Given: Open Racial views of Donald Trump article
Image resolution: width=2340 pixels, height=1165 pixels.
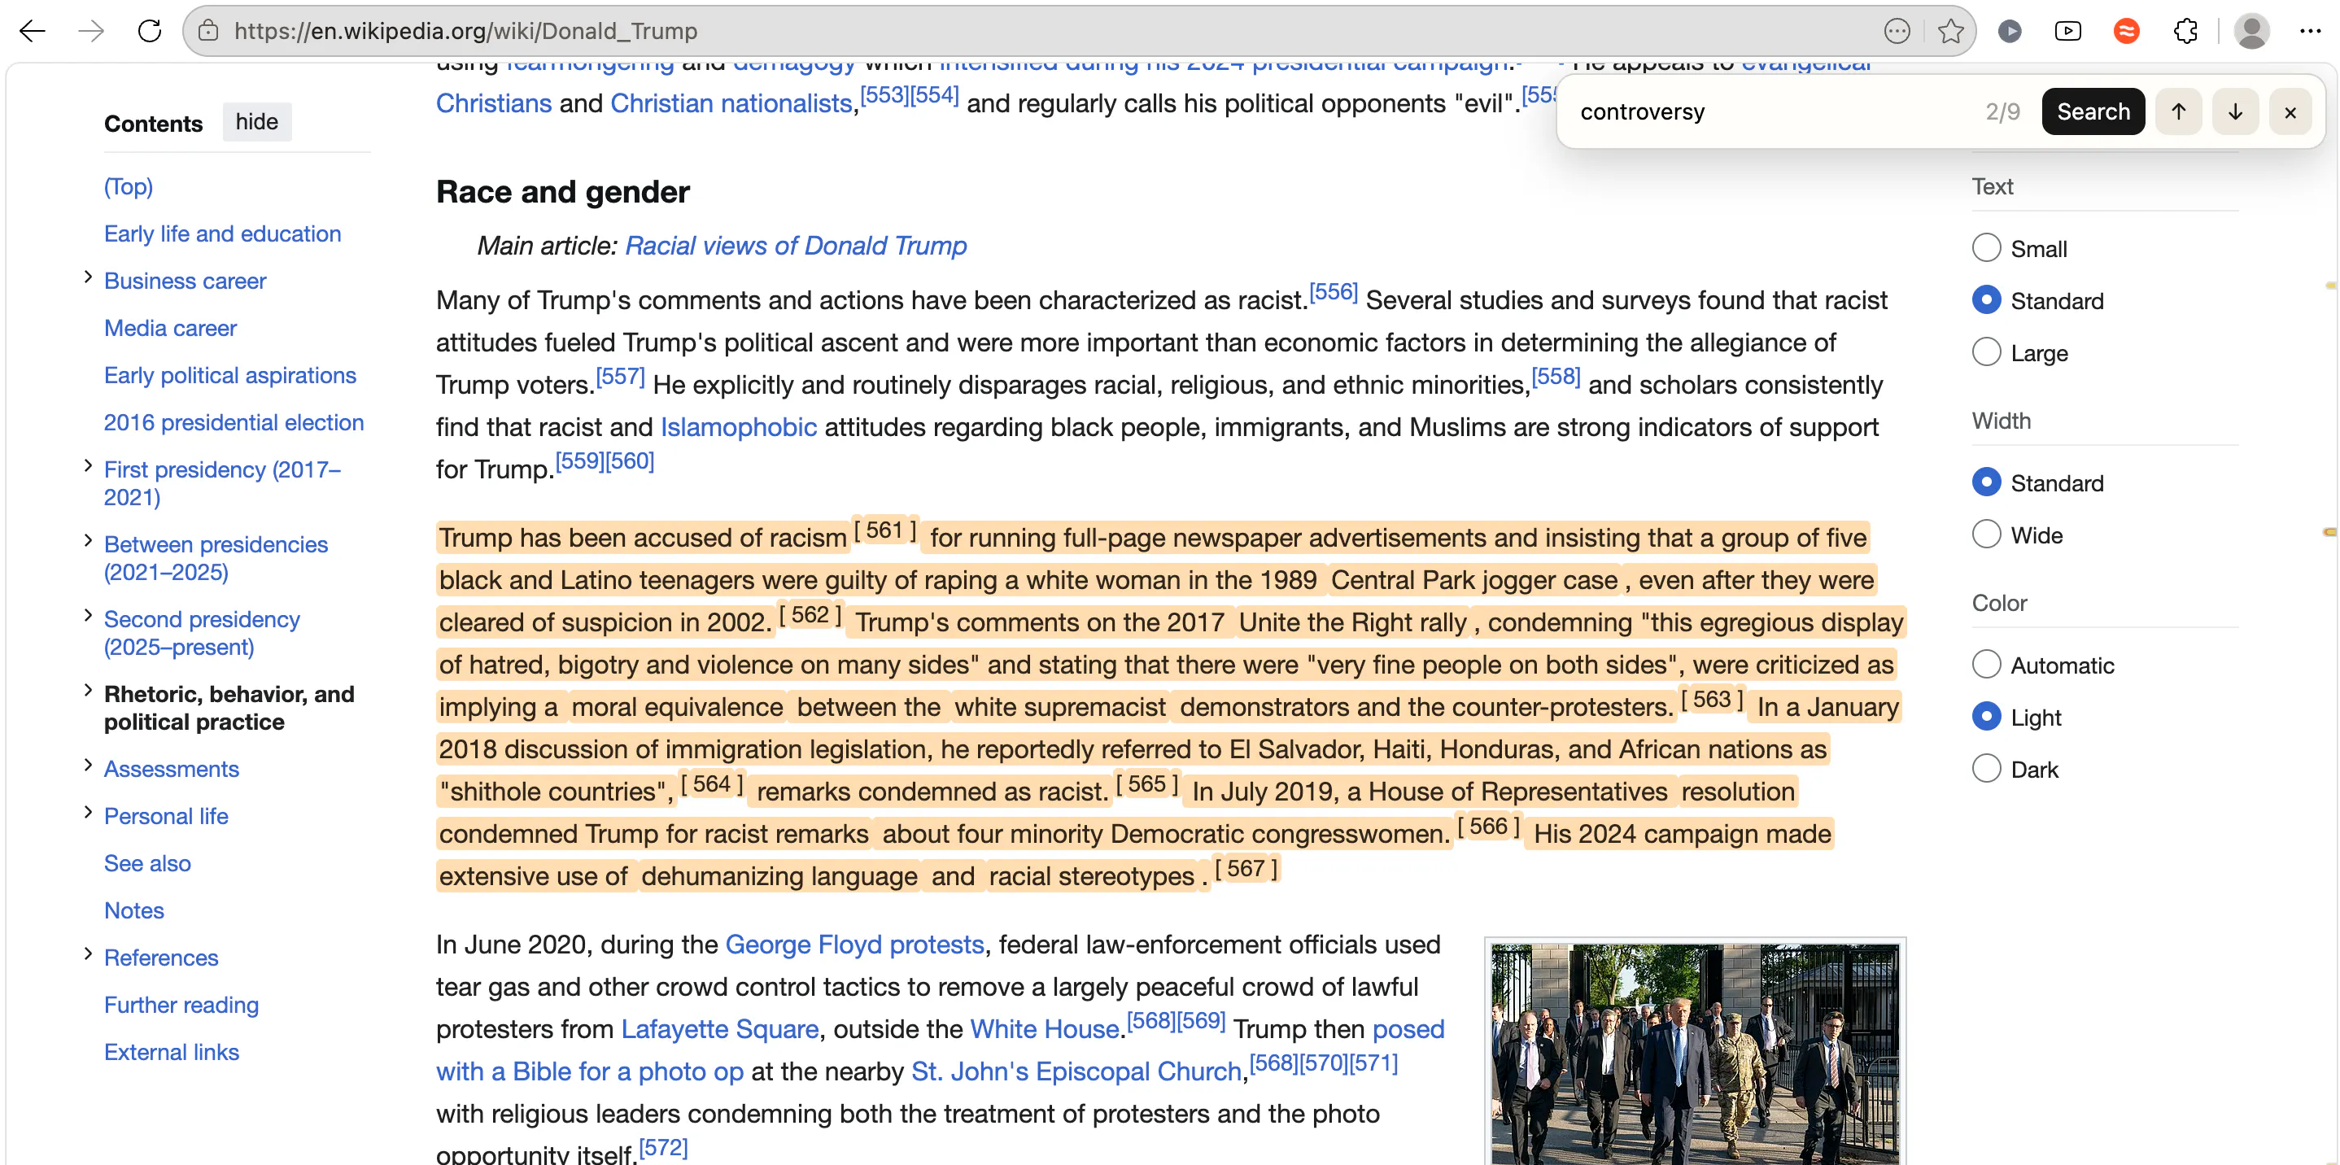Looking at the screenshot, I should 796,246.
